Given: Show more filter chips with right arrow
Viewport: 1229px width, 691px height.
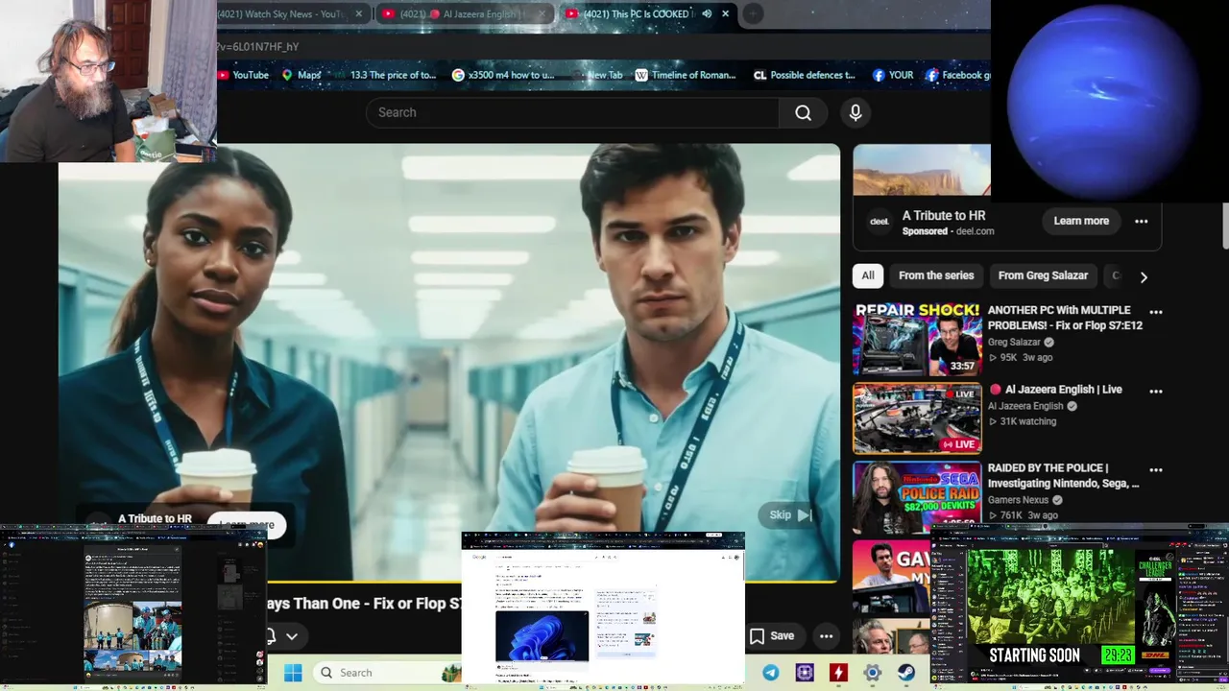Looking at the screenshot, I should point(1144,276).
